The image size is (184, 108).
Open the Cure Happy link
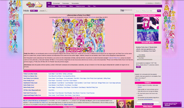(52, 87)
